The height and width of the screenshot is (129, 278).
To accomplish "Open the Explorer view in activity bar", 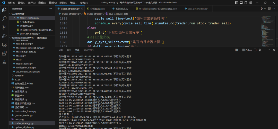I will tap(4, 10).
